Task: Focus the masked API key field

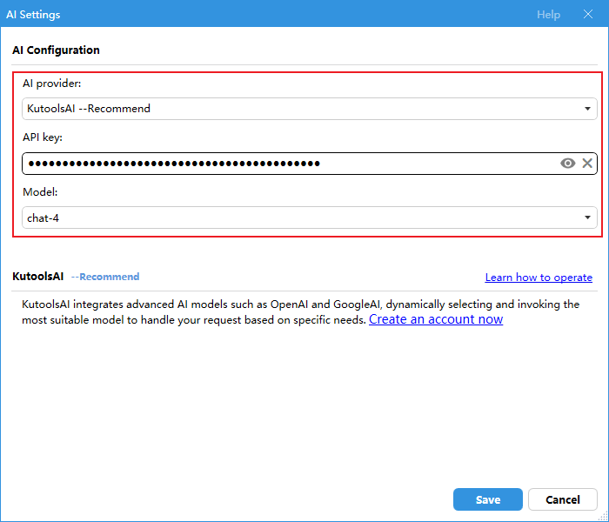Action: click(x=287, y=163)
